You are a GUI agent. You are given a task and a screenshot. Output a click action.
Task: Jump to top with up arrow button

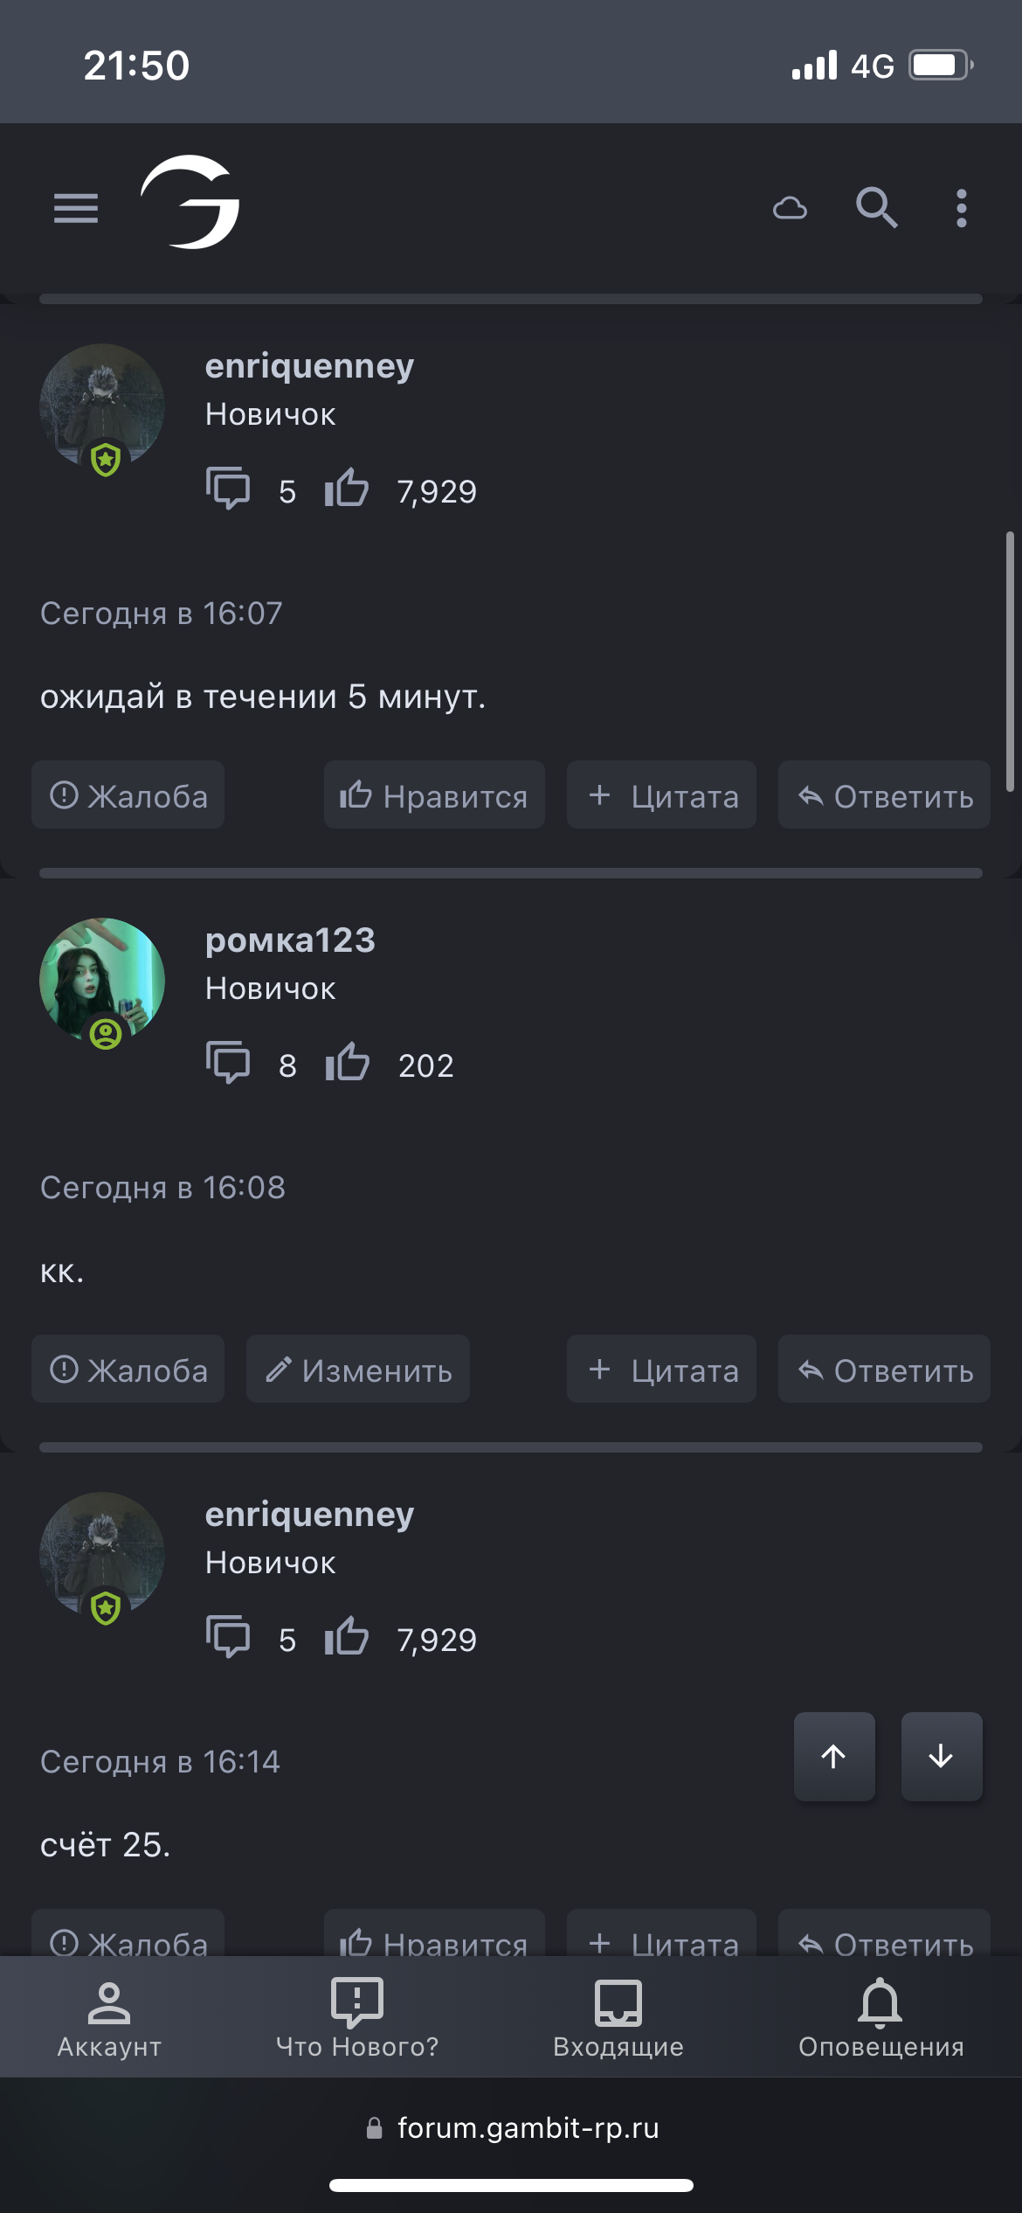tap(834, 1756)
